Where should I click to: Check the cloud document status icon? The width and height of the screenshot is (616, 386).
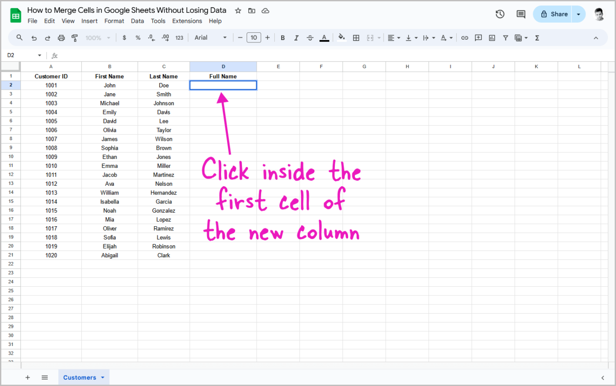click(266, 10)
